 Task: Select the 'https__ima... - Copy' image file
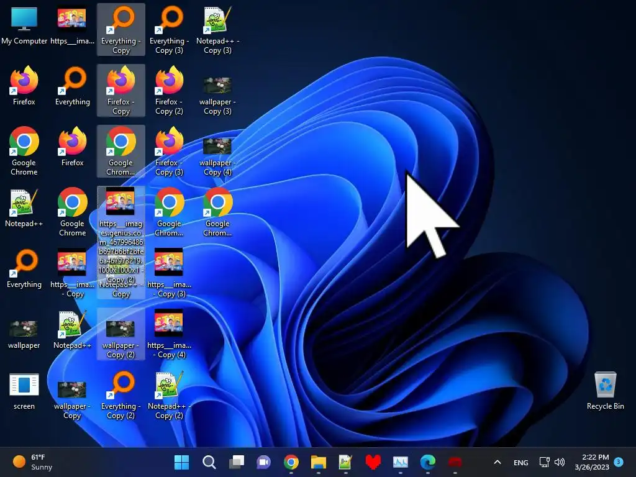(x=72, y=273)
